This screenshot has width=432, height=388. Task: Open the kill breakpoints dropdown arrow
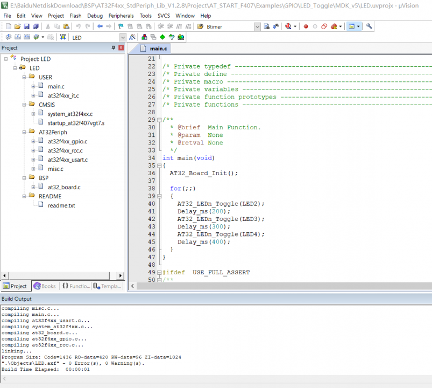pos(341,26)
